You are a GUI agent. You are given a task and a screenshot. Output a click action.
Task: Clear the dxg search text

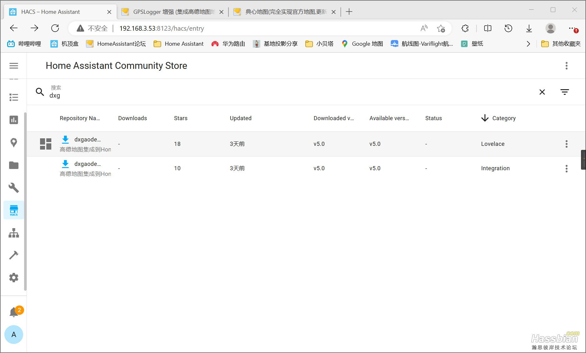tap(542, 92)
